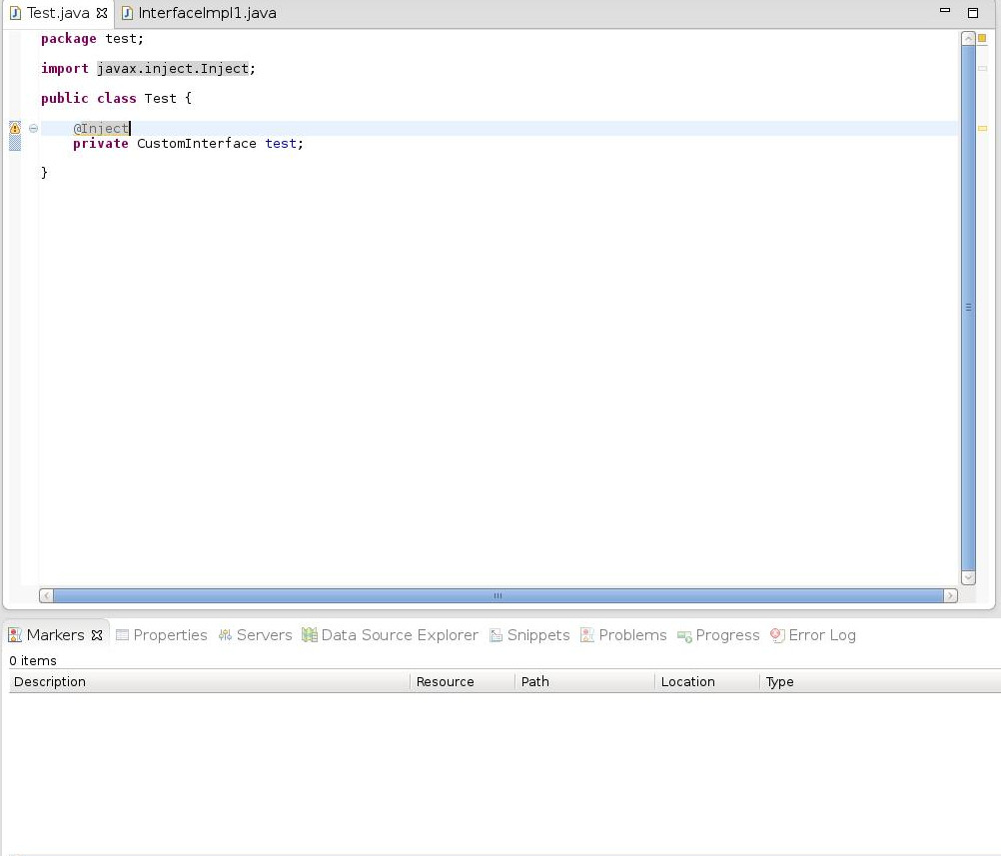This screenshot has height=856, width=1001.
Task: Click the 'private' keyword in code
Action: (x=100, y=144)
